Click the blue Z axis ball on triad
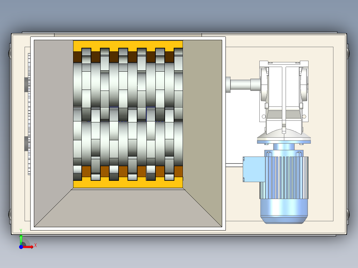Screen dimensions: 358x268 point(21,247)
